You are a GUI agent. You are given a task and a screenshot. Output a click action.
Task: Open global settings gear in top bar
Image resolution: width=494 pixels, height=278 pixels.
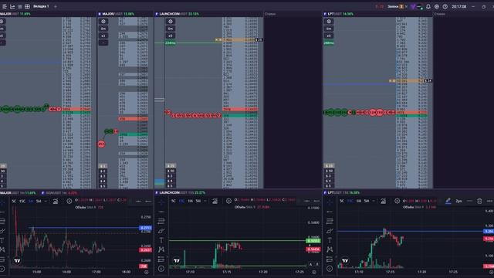coord(437,6)
